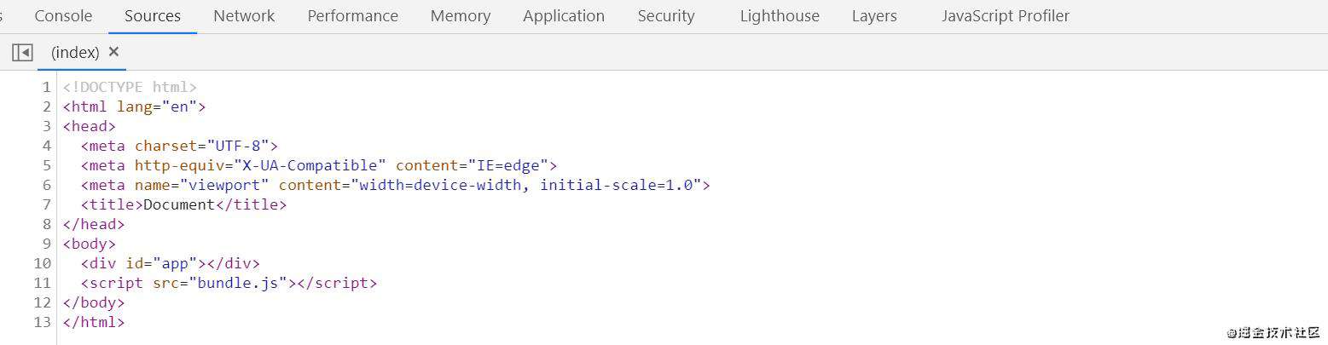
Task: Click the Document title text in code
Action: click(x=179, y=204)
